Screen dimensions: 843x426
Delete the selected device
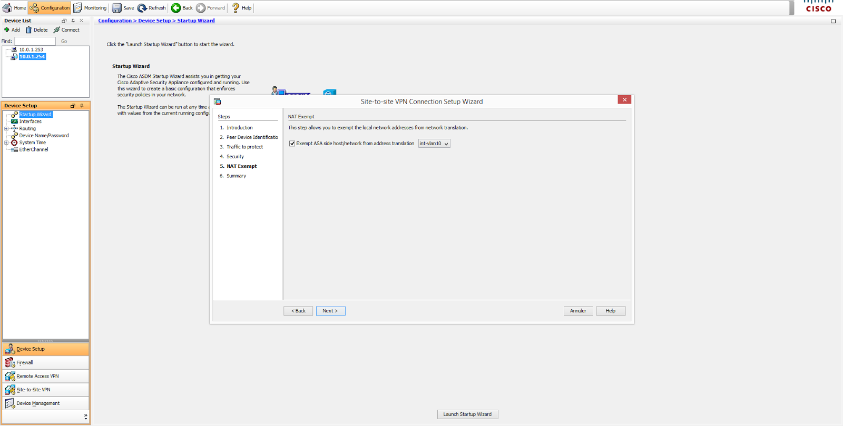pos(37,30)
